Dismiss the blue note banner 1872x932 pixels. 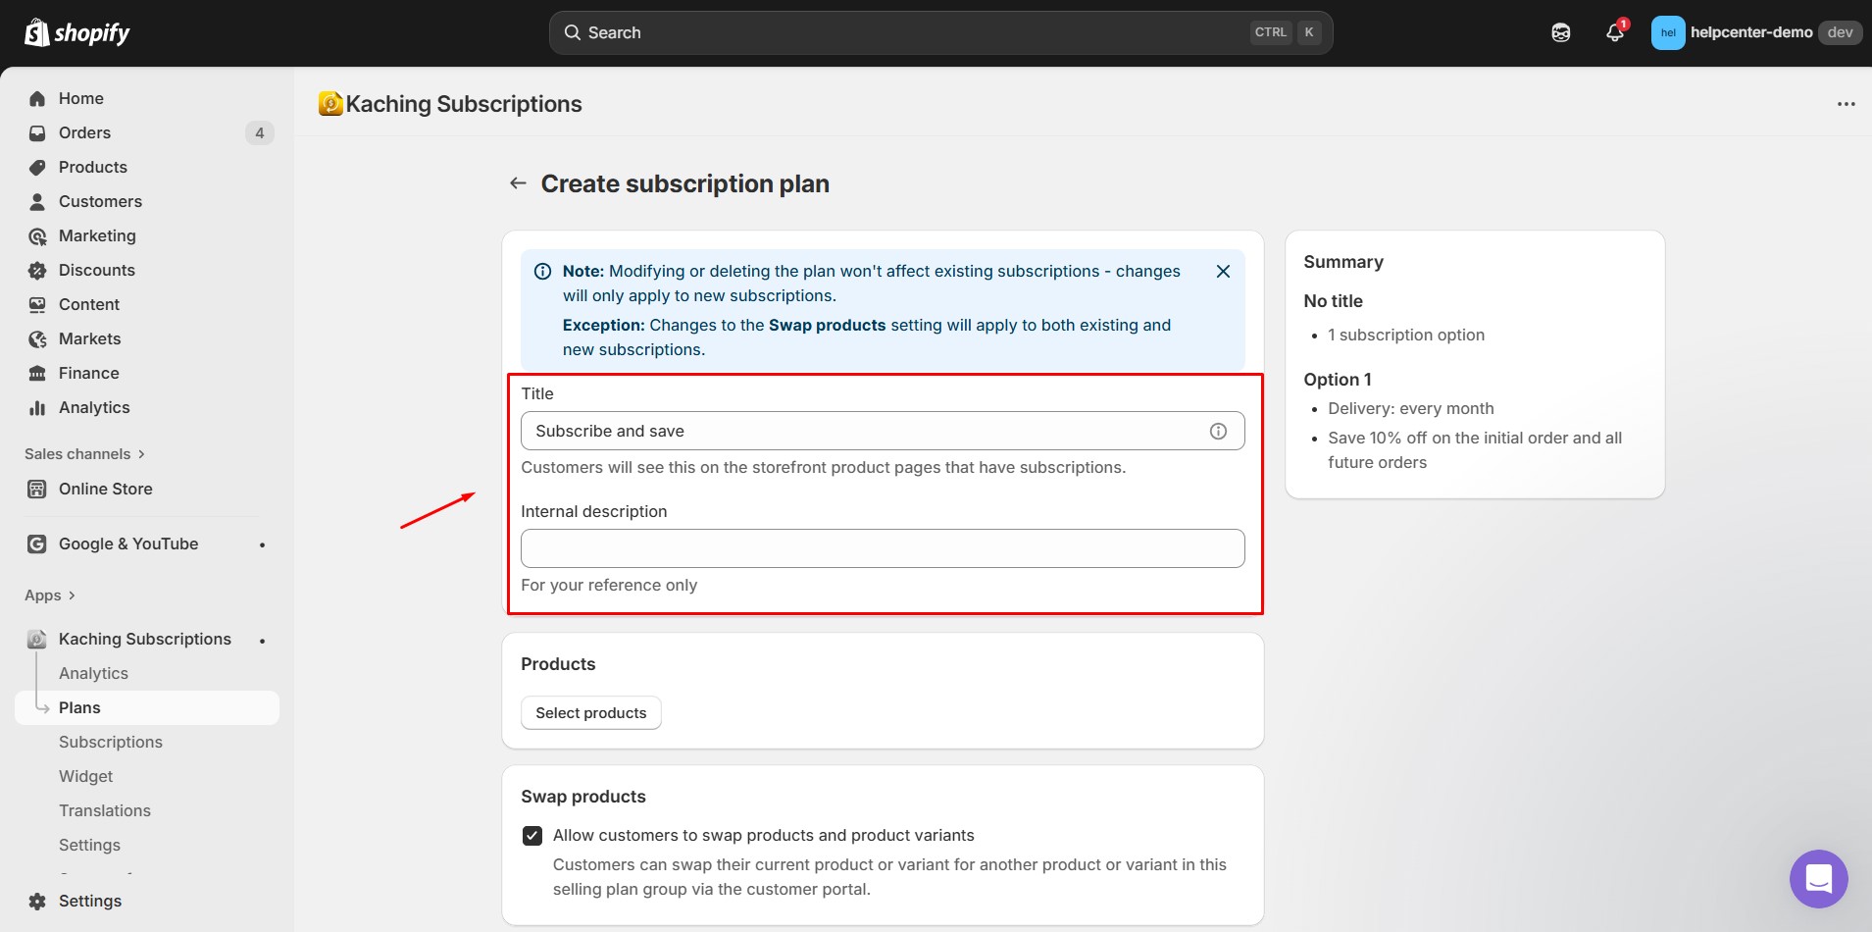tap(1223, 272)
